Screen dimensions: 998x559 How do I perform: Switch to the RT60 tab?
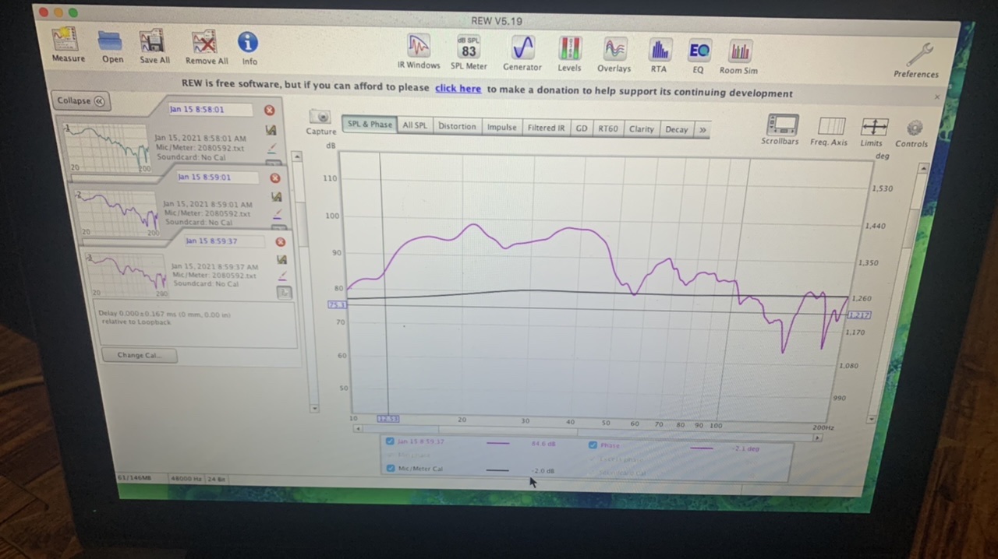point(607,128)
